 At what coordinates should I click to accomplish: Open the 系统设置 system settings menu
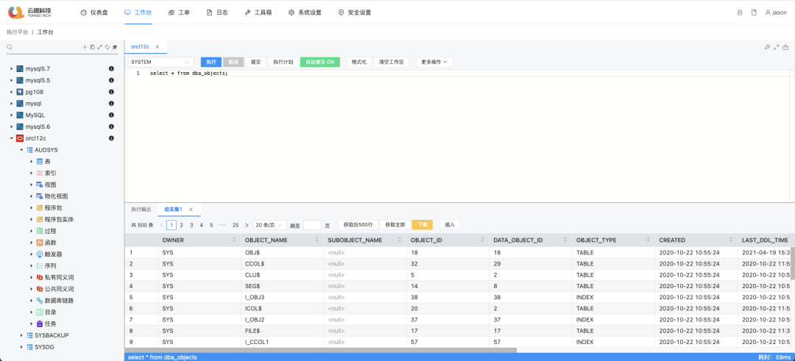[x=305, y=12]
